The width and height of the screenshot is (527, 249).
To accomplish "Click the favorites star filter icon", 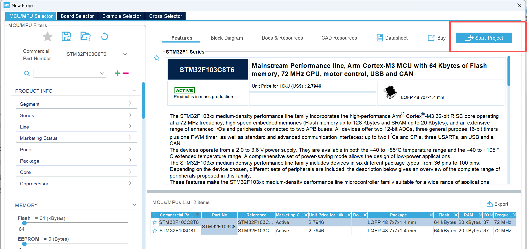I will [47, 37].
